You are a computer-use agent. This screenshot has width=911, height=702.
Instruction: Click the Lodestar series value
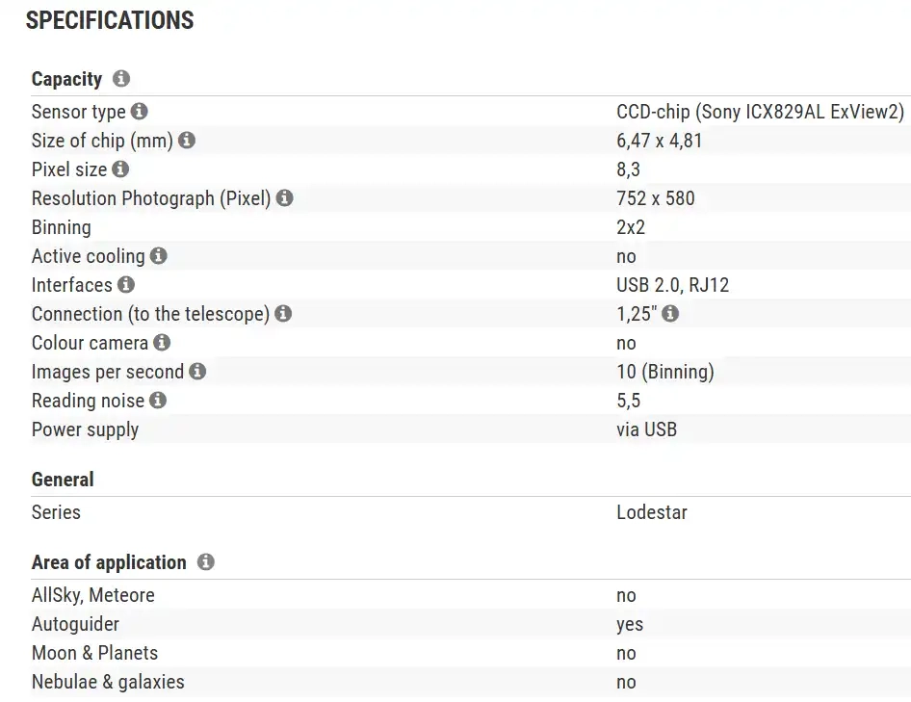(652, 512)
